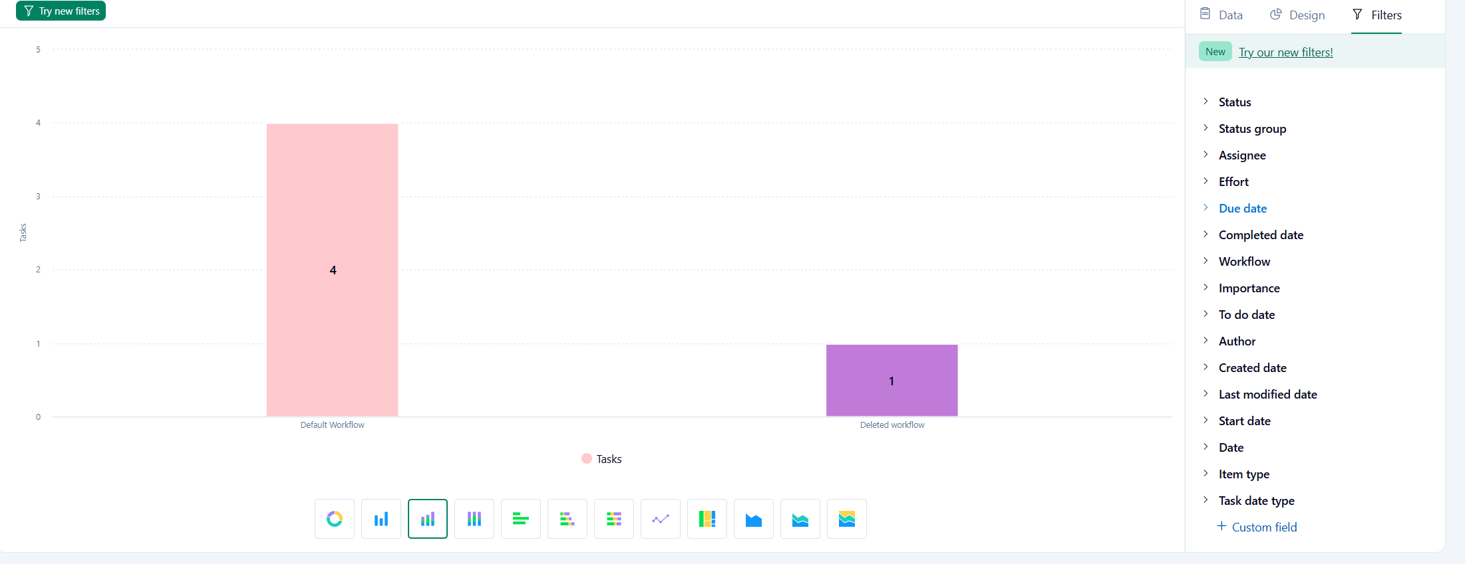Viewport: 1465px width, 564px height.
Task: Select the 100% stacked area chart type
Action: [847, 519]
